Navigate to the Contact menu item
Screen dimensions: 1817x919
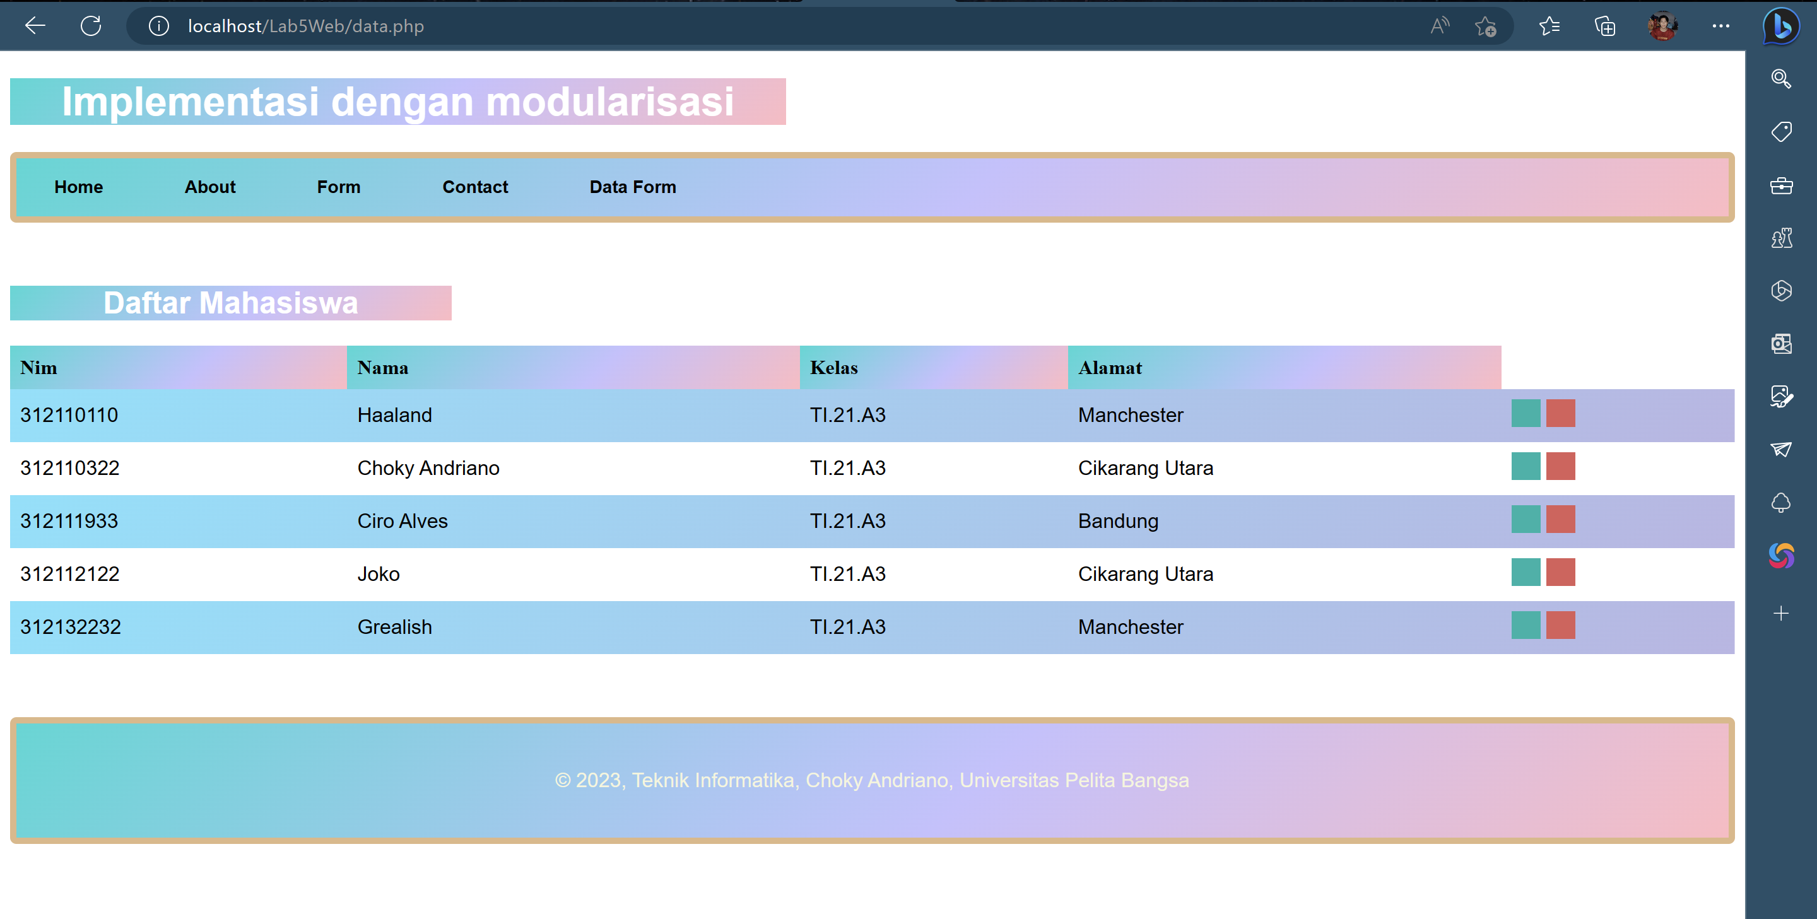[x=474, y=186]
